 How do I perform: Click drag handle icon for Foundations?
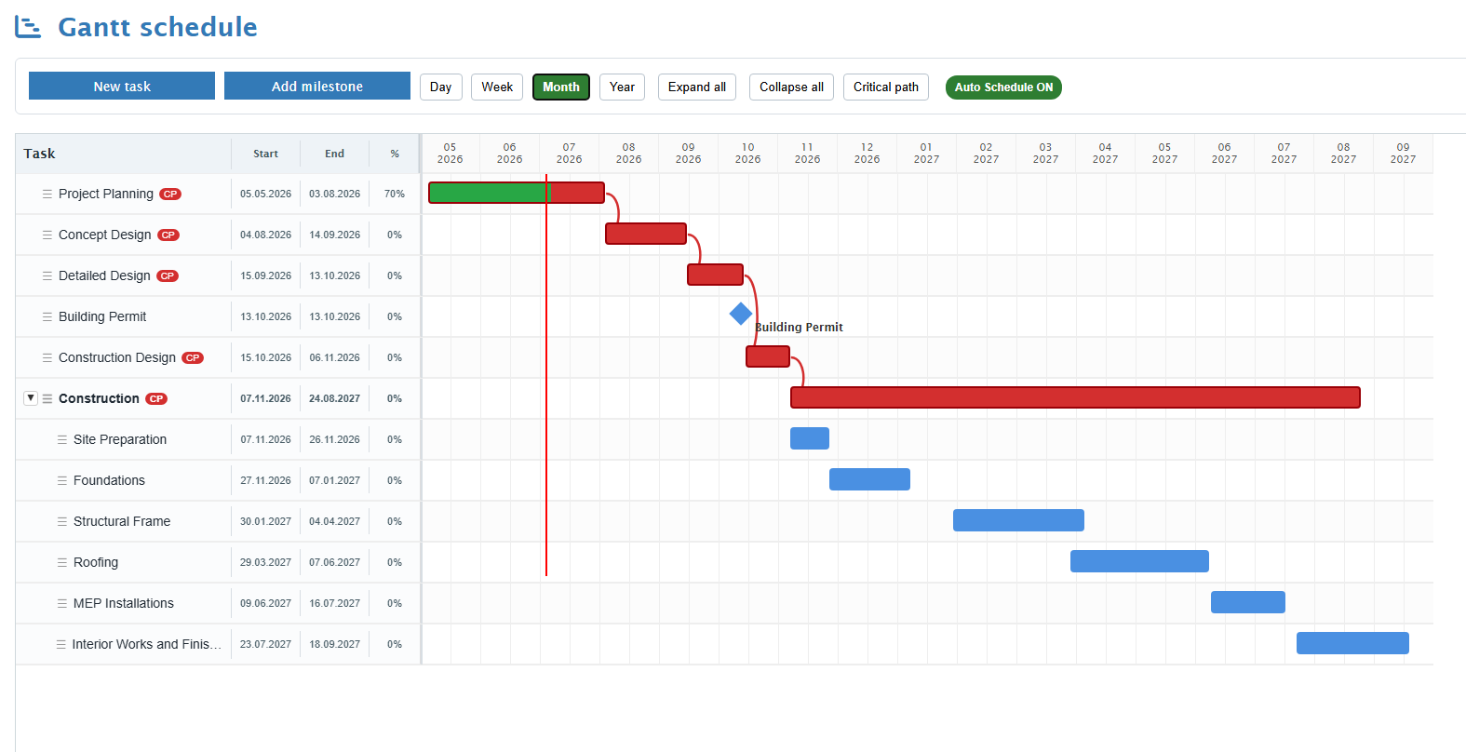click(62, 480)
